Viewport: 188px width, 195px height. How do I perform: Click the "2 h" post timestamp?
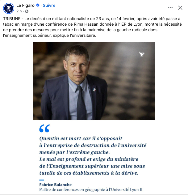[19, 11]
